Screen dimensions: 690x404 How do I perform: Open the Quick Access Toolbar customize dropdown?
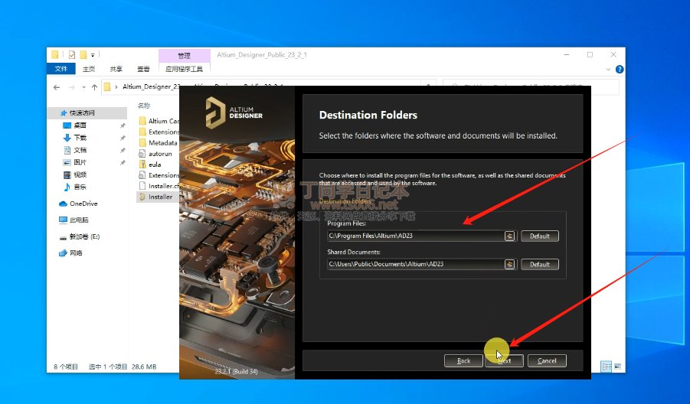tap(93, 55)
